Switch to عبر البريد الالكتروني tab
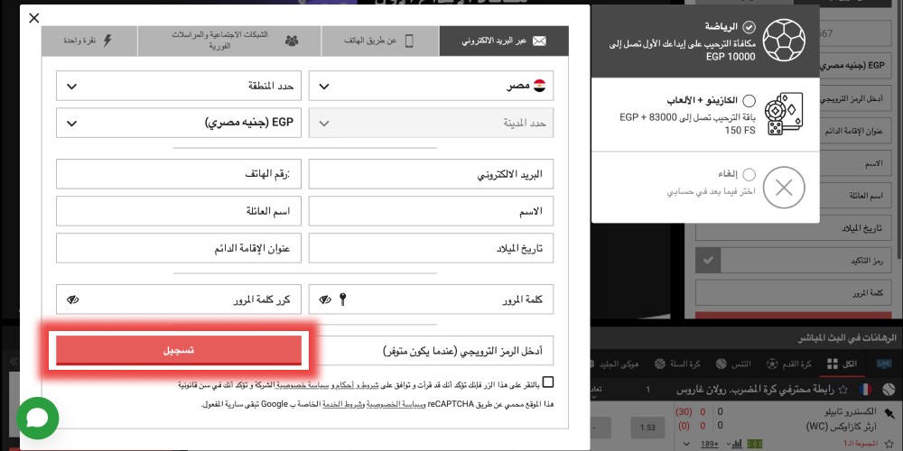The height and width of the screenshot is (451, 903). click(x=504, y=41)
